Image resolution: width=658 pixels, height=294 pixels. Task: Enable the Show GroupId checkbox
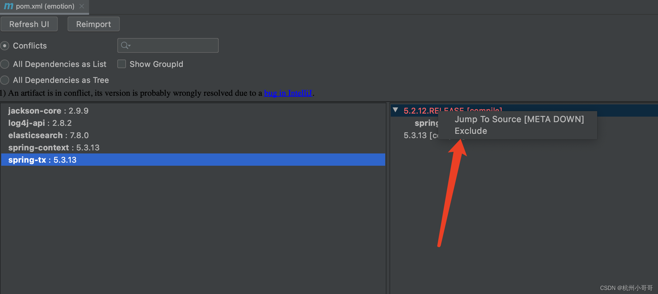point(122,64)
